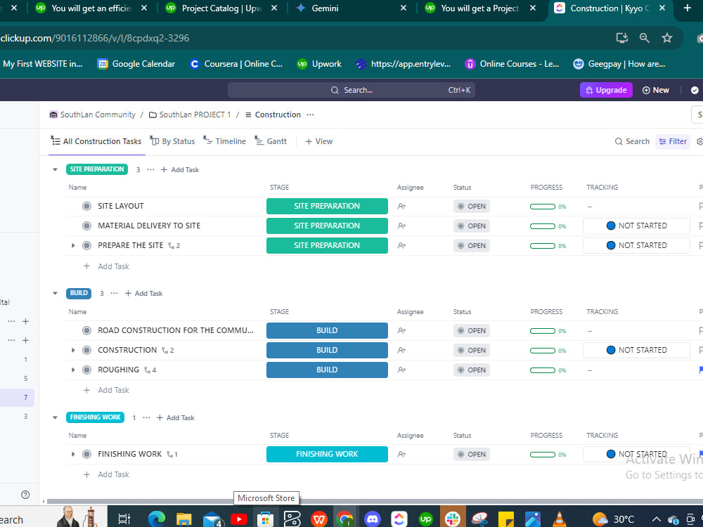
Task: Click the Upgrade button in the header
Action: point(605,90)
